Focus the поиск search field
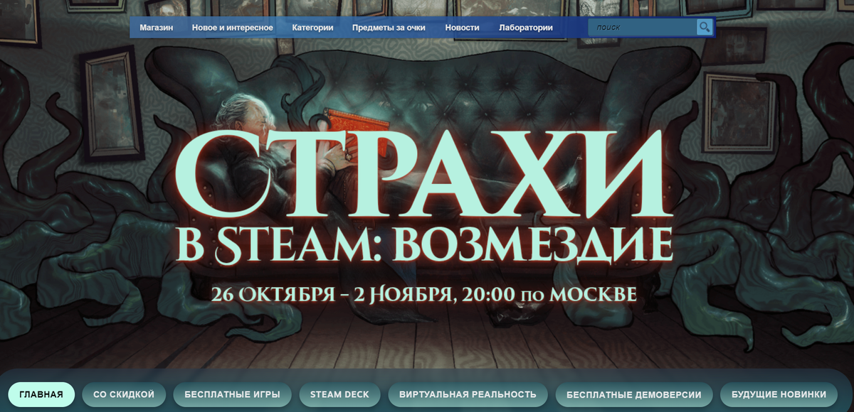The width and height of the screenshot is (854, 412). coord(642,28)
